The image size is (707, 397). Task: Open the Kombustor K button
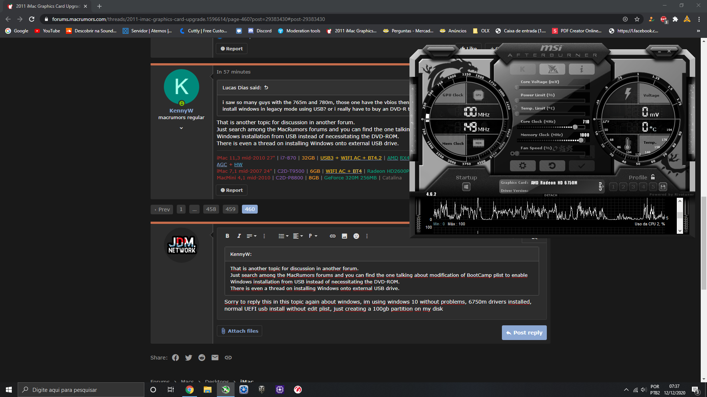tap(523, 69)
